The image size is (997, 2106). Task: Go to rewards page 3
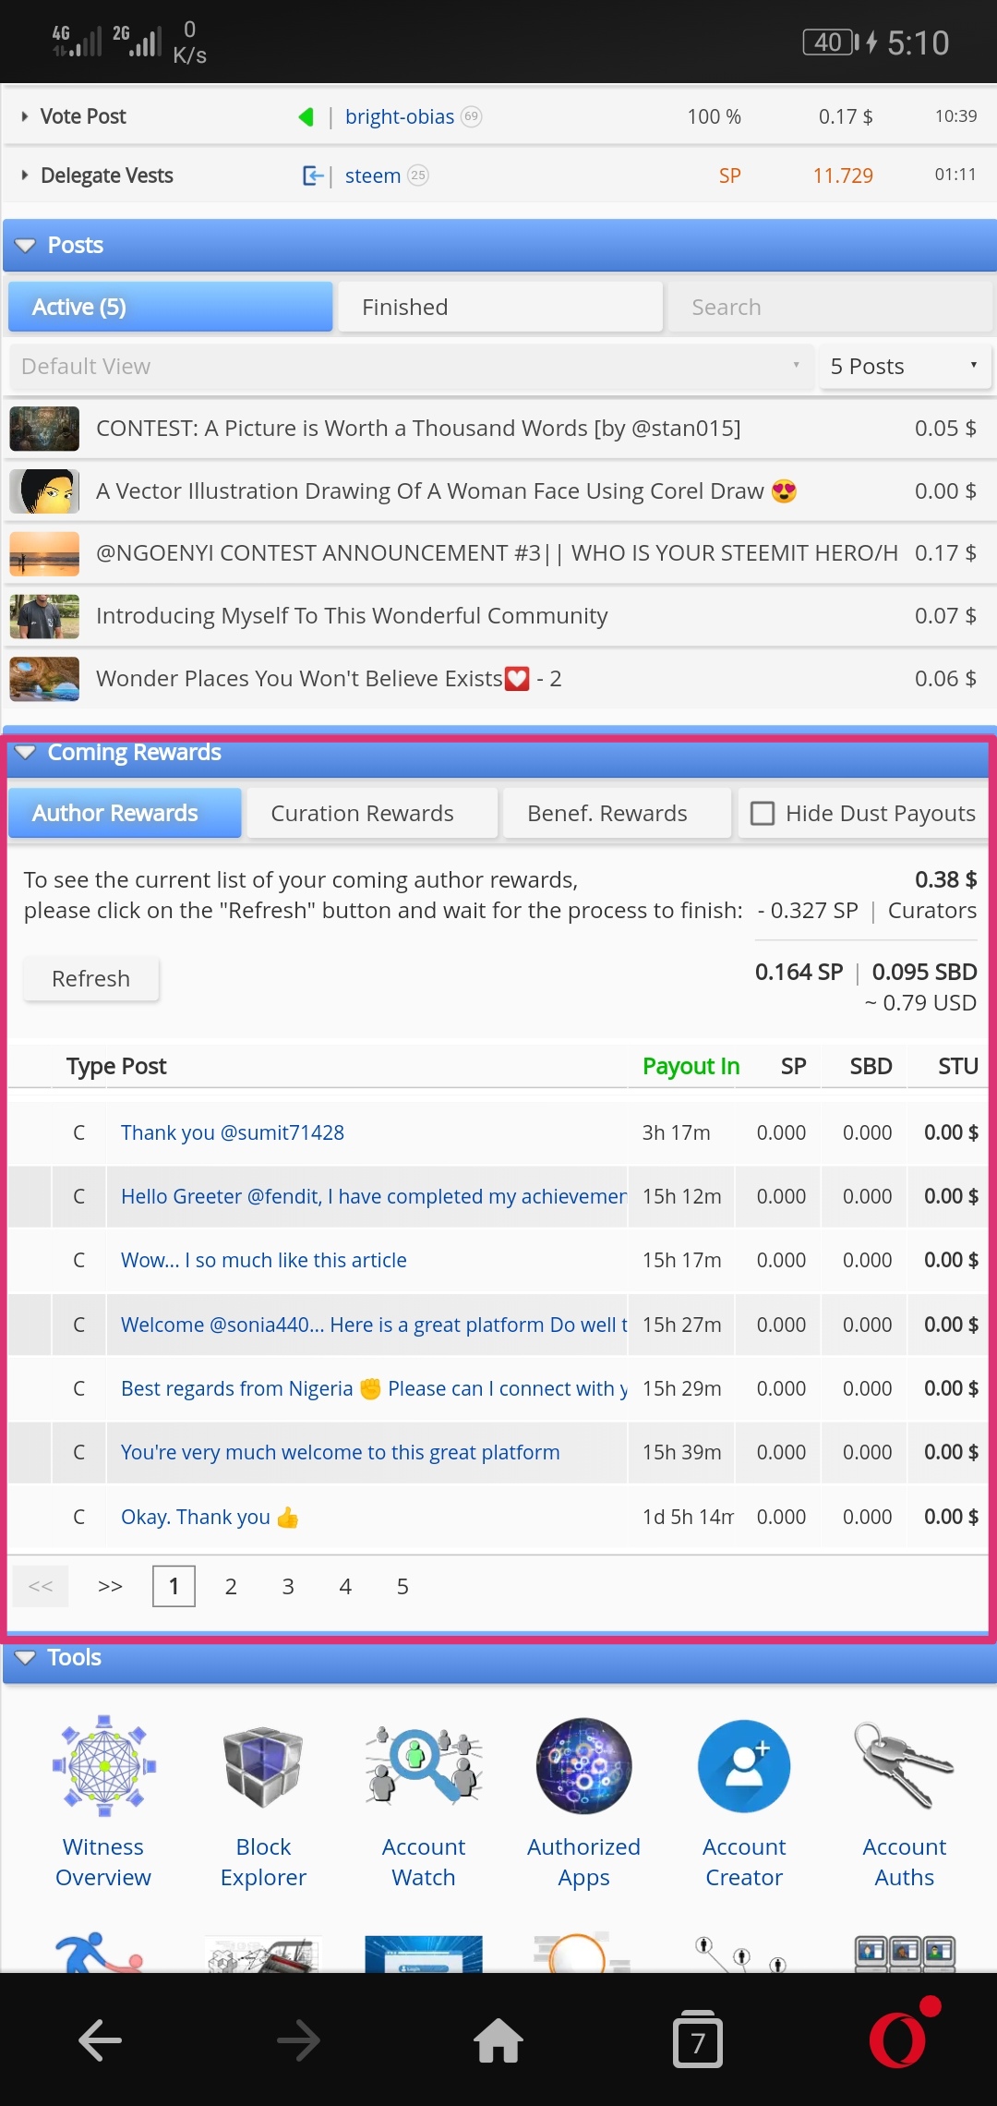288,1587
